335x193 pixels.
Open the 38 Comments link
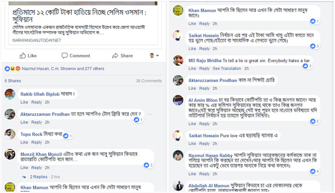tap(149, 81)
